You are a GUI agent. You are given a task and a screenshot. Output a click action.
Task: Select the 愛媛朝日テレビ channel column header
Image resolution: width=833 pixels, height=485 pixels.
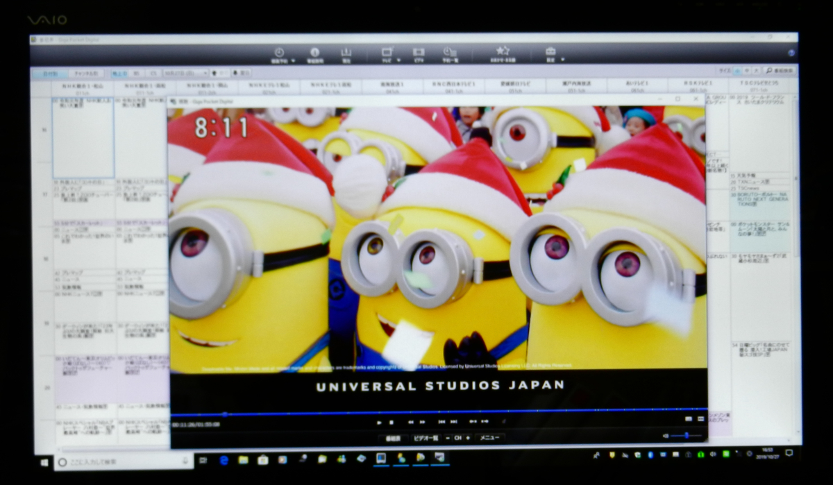516,87
